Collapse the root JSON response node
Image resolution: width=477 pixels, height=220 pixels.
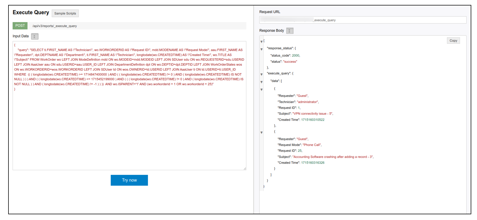[261, 42]
